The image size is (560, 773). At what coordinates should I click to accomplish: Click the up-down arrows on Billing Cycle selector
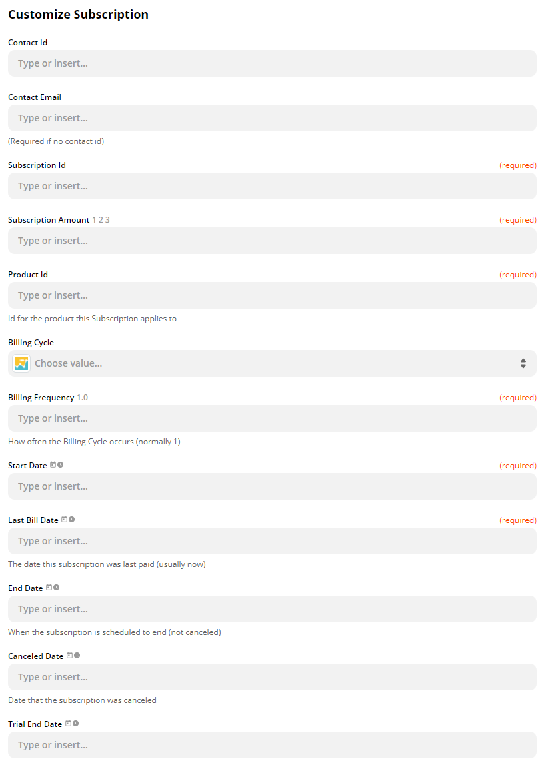(x=523, y=363)
